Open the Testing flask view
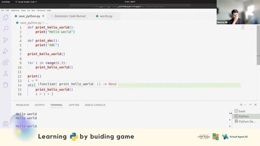The height and width of the screenshot is (146, 260). [x=5, y=74]
